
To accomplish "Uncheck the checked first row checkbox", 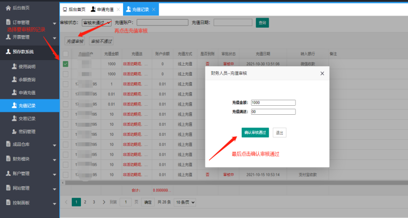I will tap(65, 64).
